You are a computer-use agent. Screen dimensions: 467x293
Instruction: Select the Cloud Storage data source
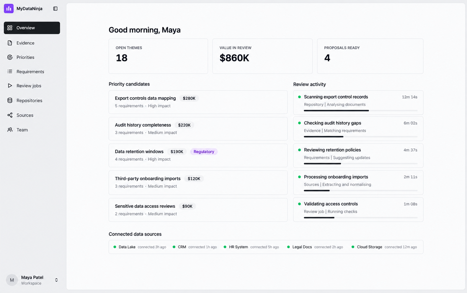coord(384,247)
